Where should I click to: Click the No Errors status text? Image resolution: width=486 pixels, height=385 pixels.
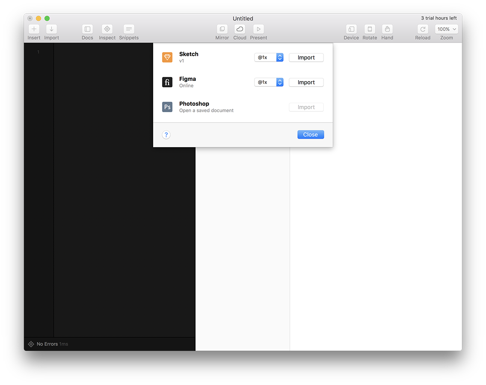[47, 344]
